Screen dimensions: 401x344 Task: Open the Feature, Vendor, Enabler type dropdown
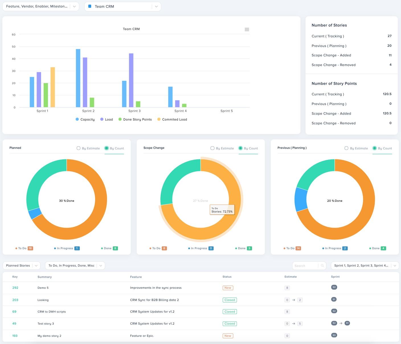click(41, 6)
